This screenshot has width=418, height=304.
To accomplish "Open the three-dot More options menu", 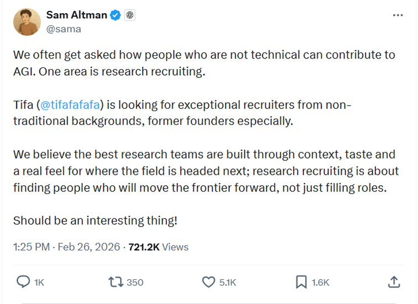I will point(398,15).
